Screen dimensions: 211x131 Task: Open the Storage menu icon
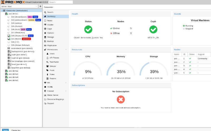(45, 37)
